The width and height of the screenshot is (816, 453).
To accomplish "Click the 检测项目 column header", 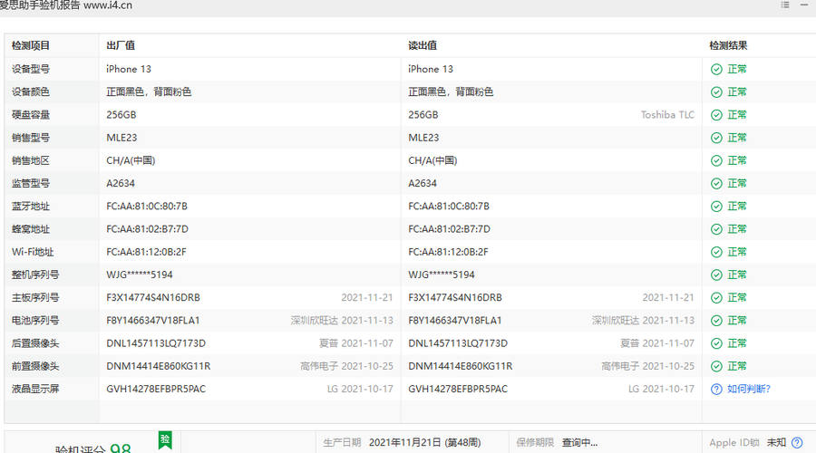I will point(31,46).
